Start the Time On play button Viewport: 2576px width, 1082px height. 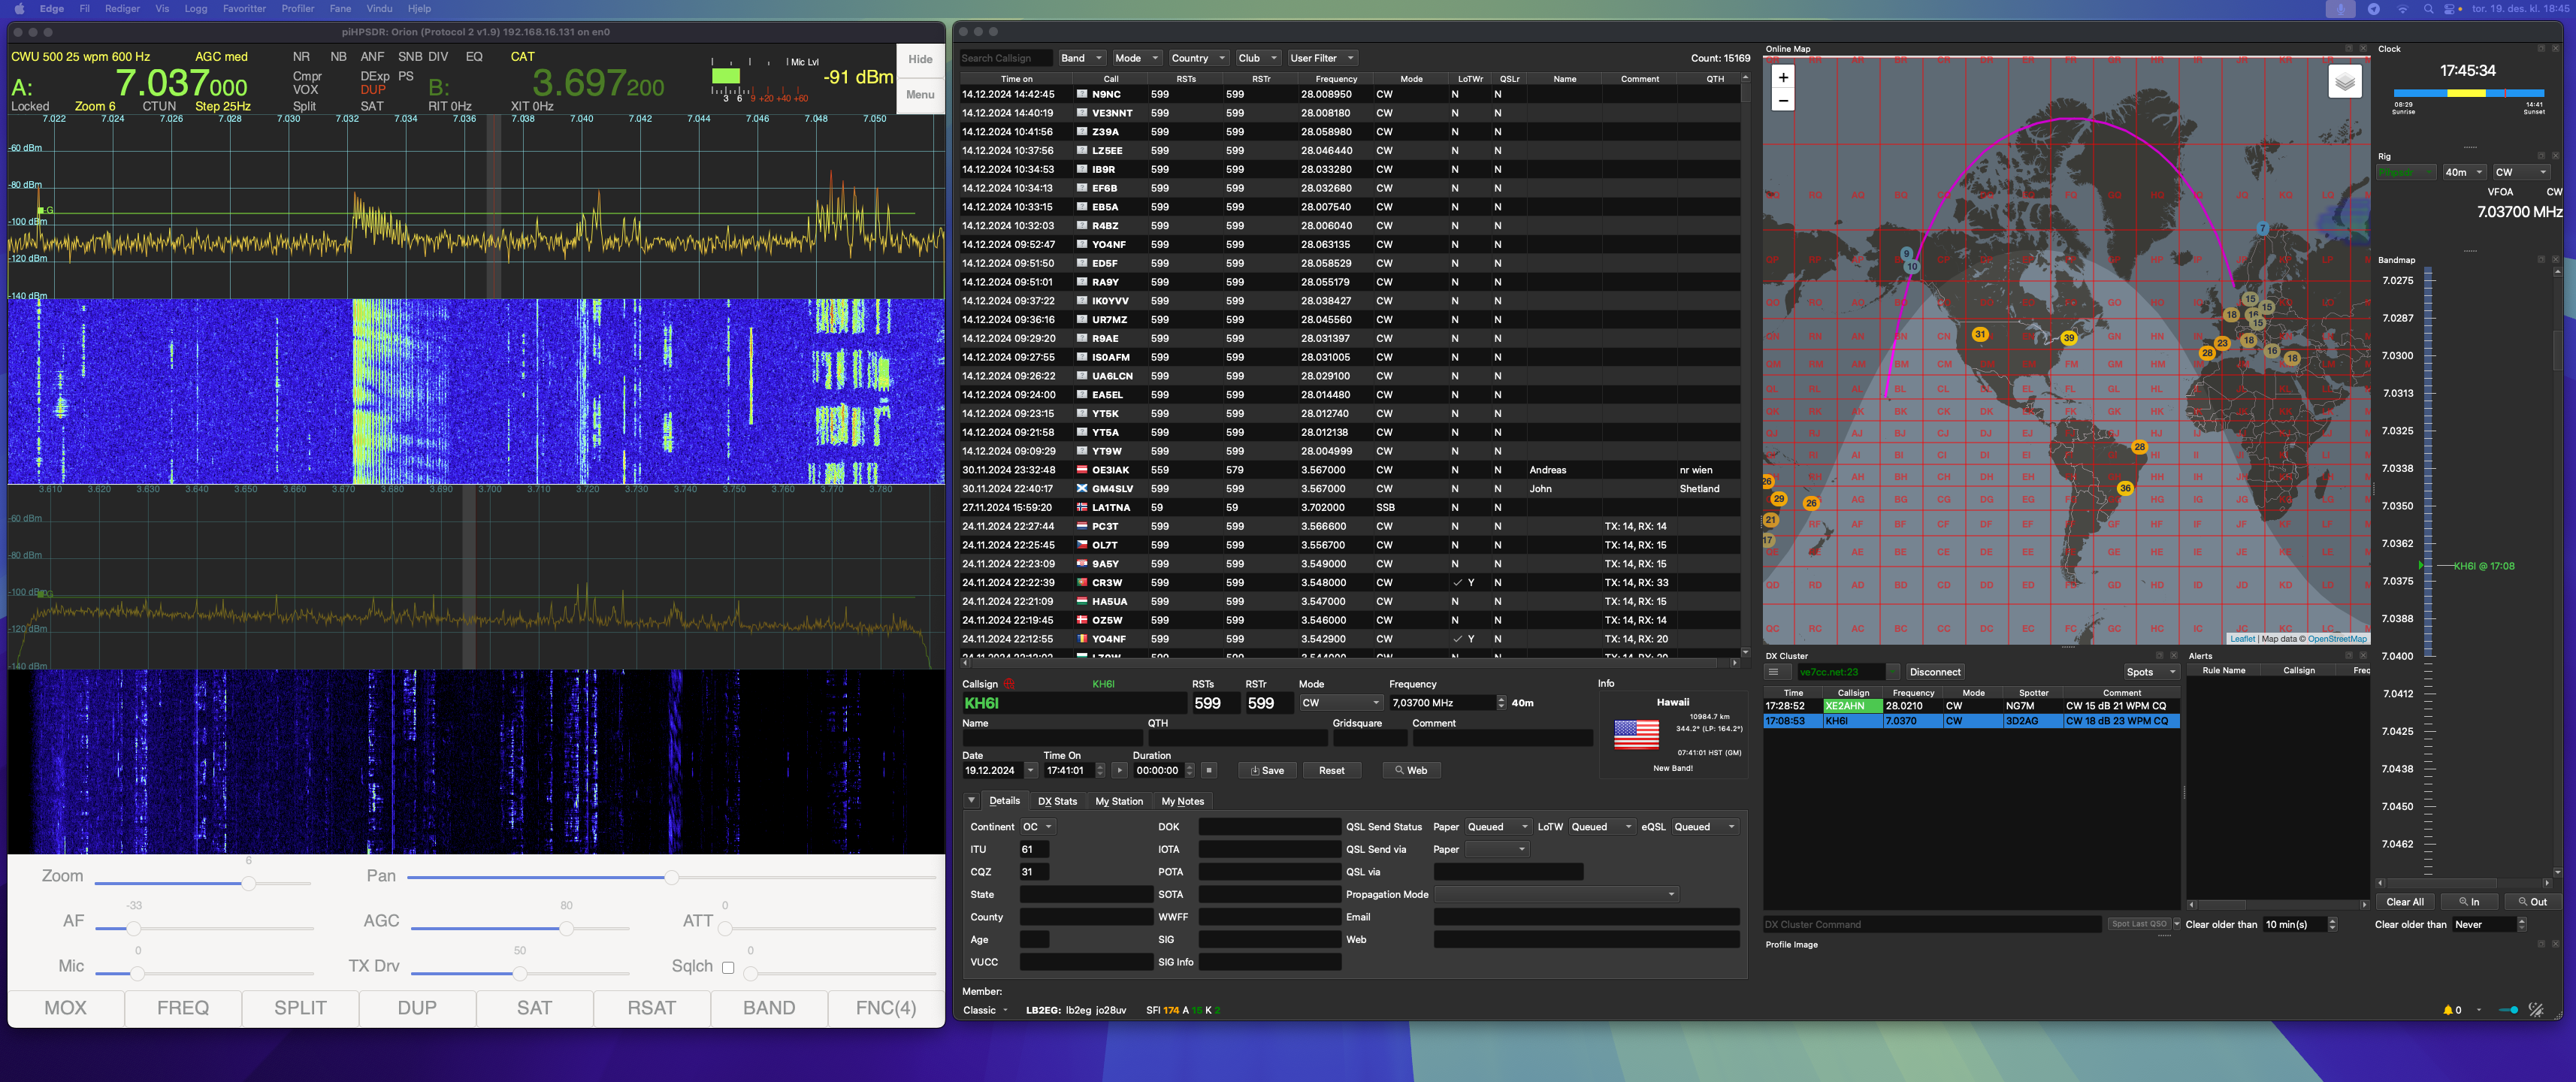[1119, 771]
